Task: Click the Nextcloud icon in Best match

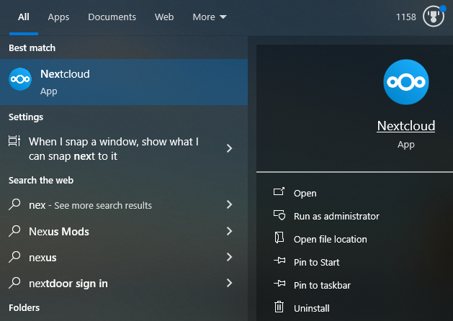Action: (x=20, y=79)
